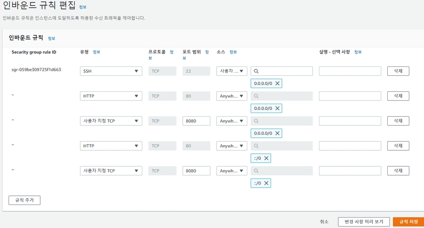Click 취소 to cancel editing

[x=324, y=221]
